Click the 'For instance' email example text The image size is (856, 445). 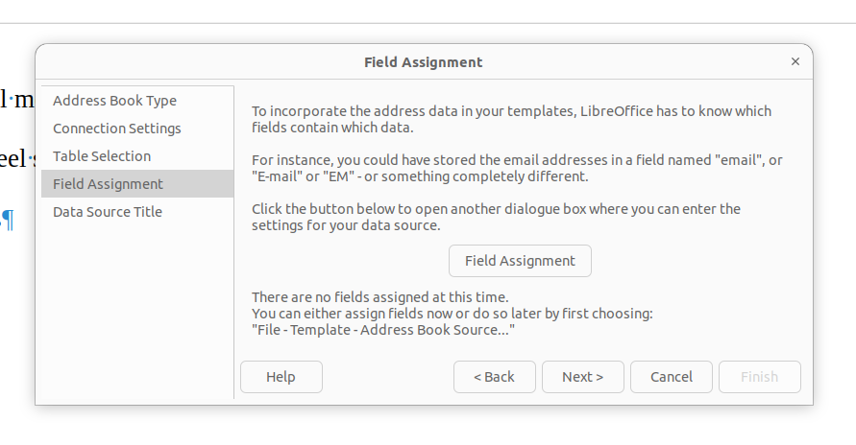tap(517, 168)
